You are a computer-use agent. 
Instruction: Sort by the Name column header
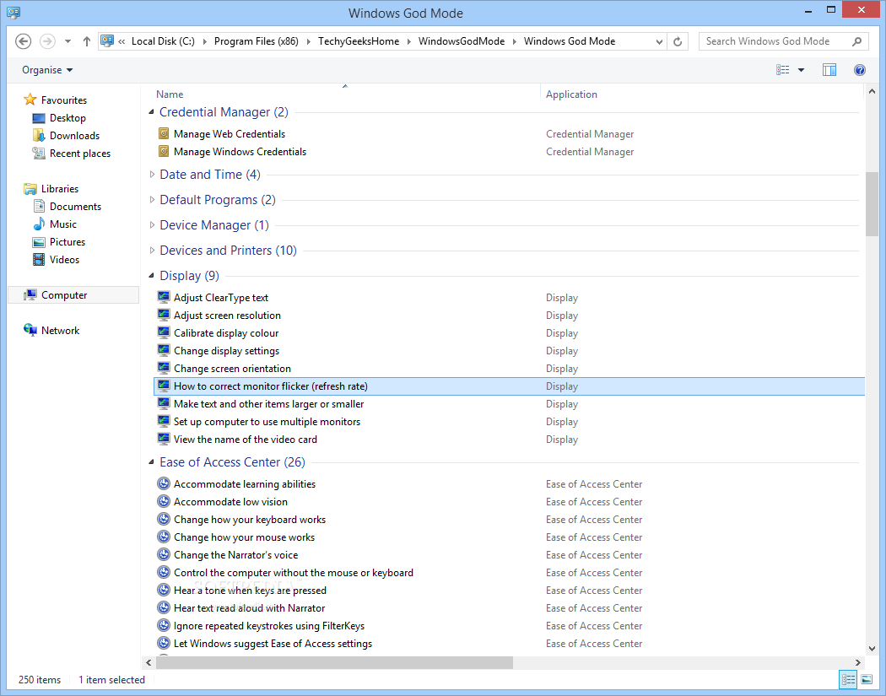point(170,94)
